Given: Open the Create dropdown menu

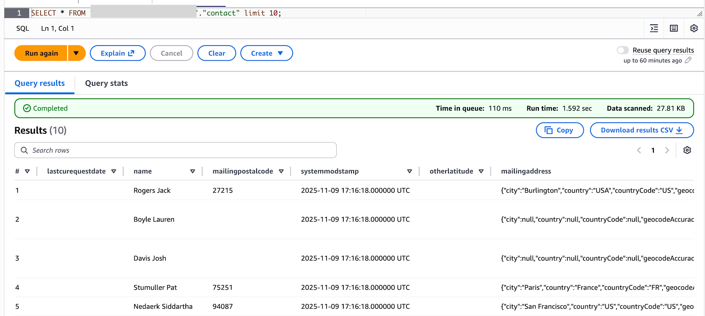Looking at the screenshot, I should pos(266,53).
